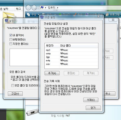Click the computer icon in address bar

(x=42, y=8)
